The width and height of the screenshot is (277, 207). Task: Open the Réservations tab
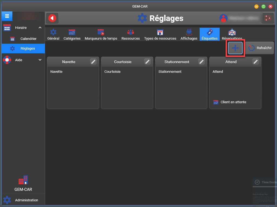232,34
